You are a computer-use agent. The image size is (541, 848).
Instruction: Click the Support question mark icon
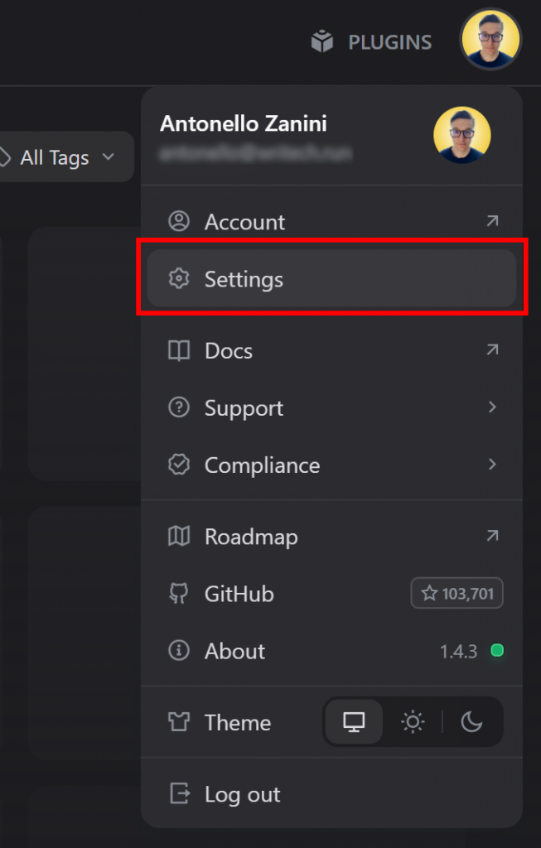178,407
